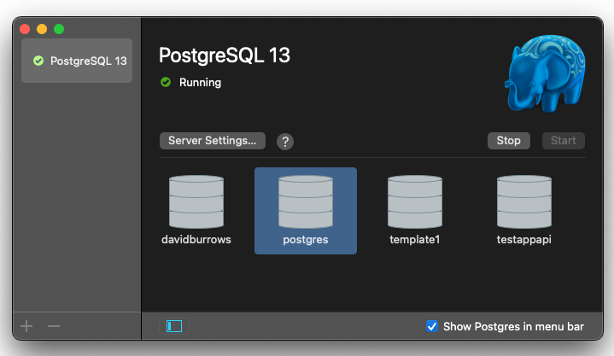Click the Show Postgres in menu bar label
Screen dimensions: 614x356
tap(513, 326)
